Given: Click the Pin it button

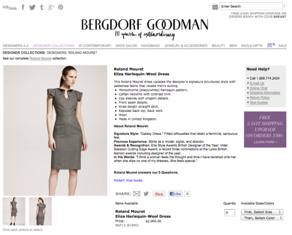Looking at the screenshot, I should point(159,194).
